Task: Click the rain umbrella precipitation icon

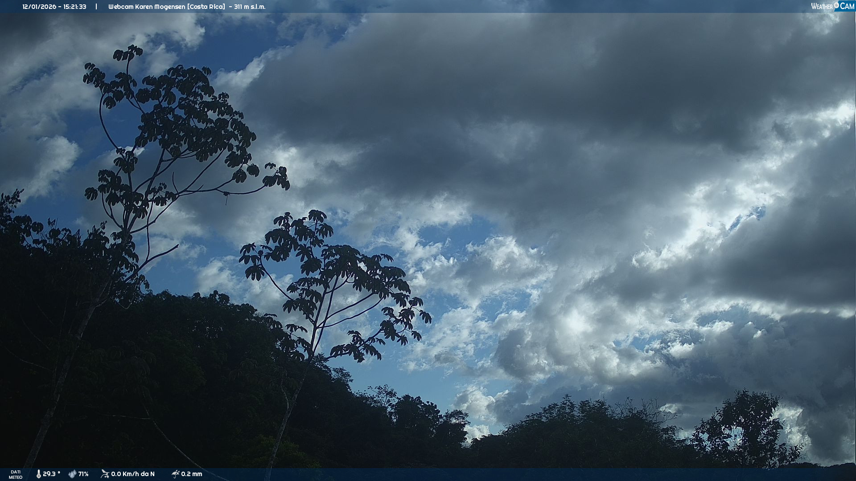Action: point(175,474)
